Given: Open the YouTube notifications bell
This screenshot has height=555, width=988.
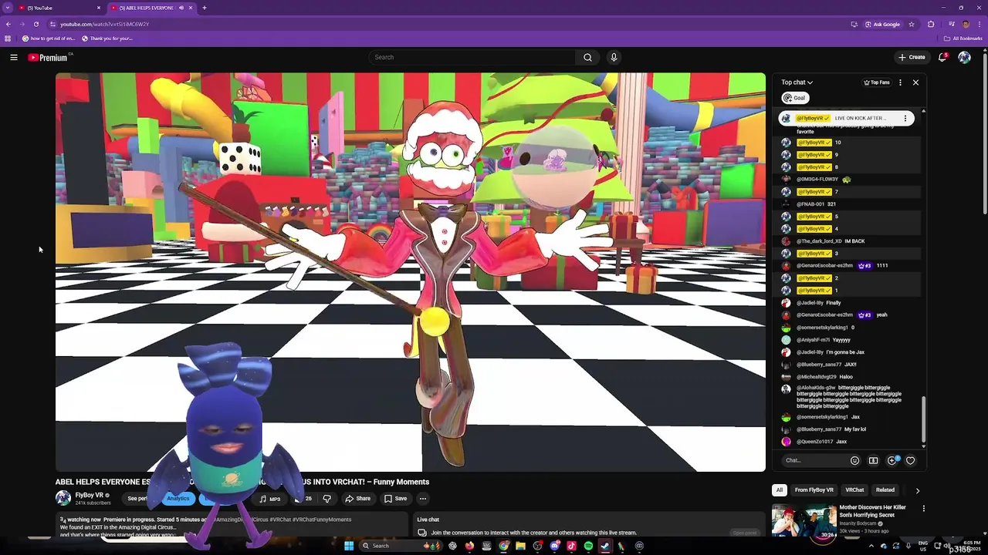Looking at the screenshot, I should tap(942, 57).
